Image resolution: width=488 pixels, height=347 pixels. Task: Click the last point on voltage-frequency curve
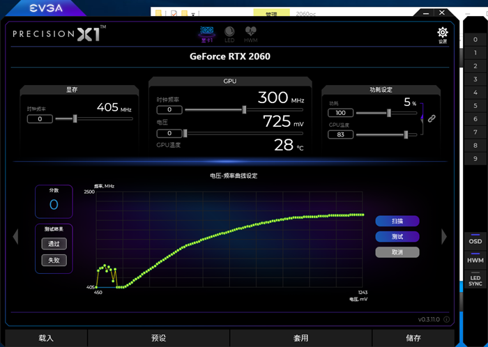363,215
